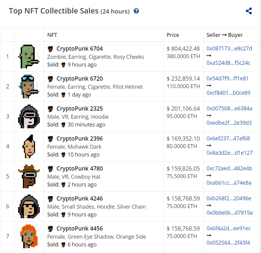The height and width of the screenshot is (253, 261).
Task: View buyer address 0x052564...2f43f4
Action: (228, 243)
